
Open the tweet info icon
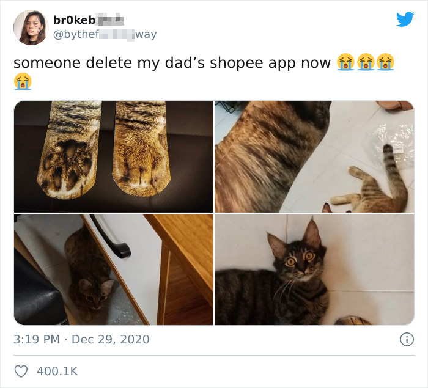pos(407,340)
